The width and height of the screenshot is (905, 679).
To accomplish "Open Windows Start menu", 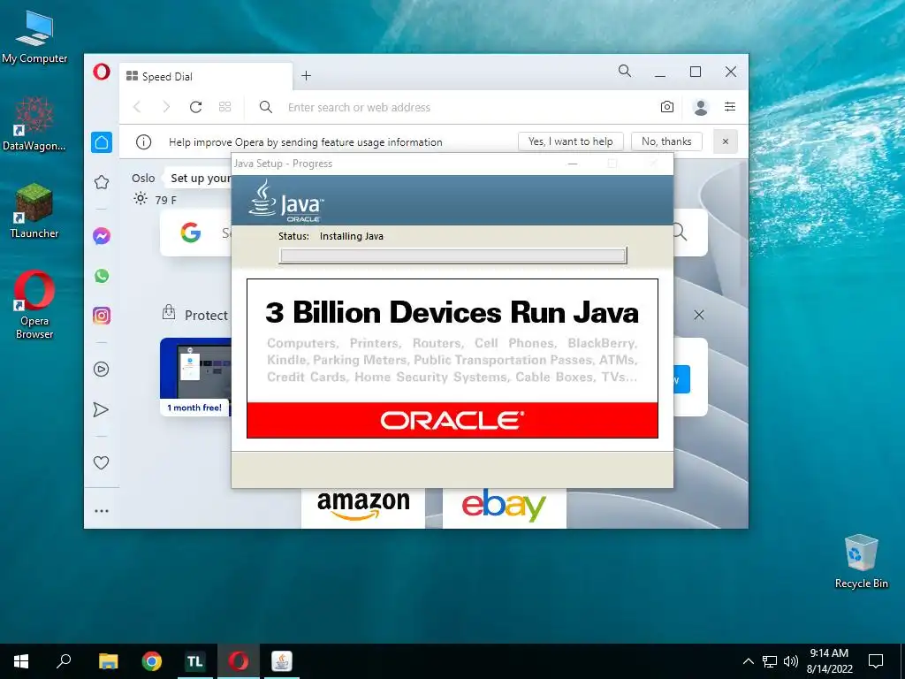I will 21,661.
